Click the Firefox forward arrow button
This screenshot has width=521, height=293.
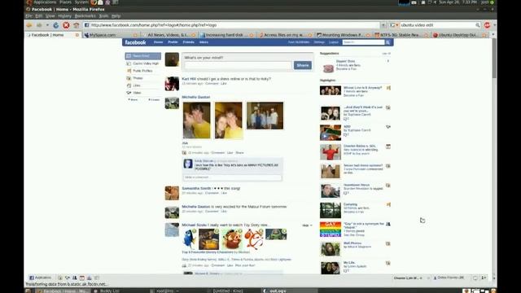tap(39, 25)
